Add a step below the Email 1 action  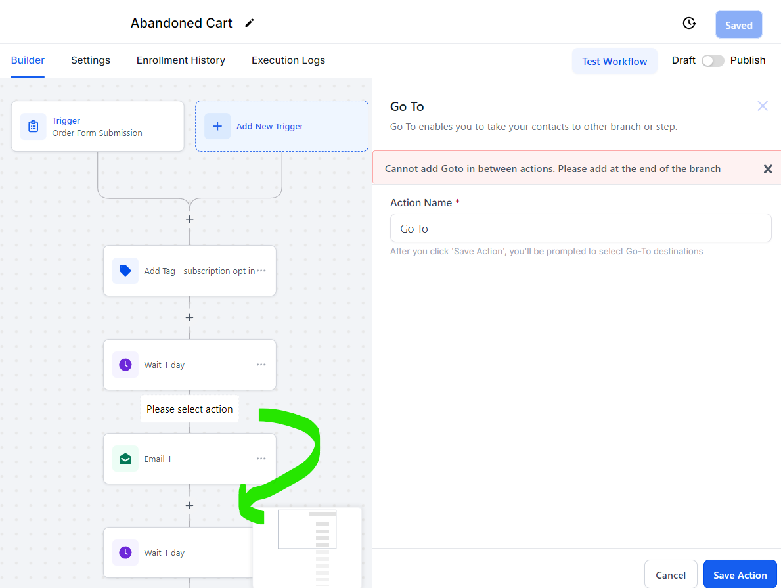190,505
